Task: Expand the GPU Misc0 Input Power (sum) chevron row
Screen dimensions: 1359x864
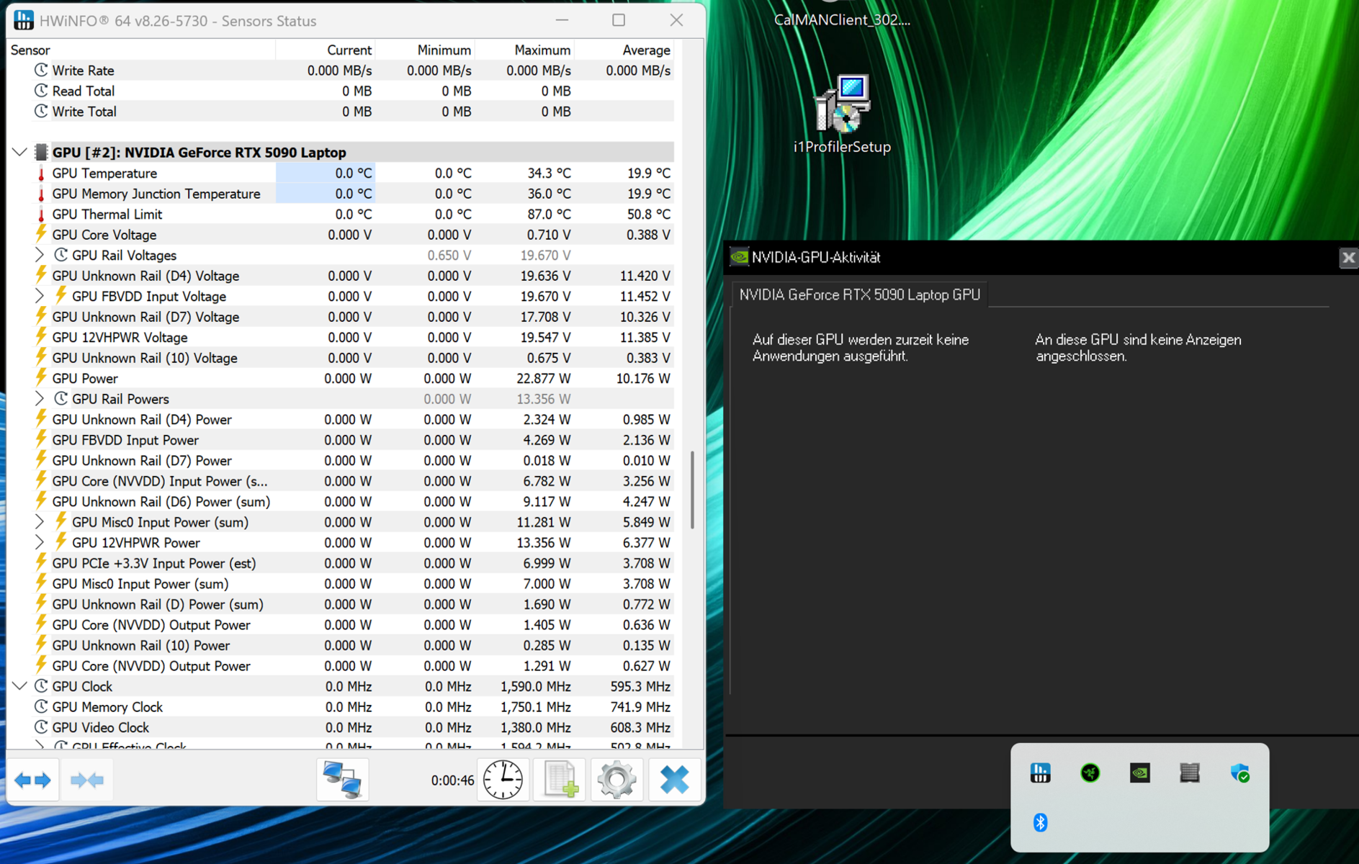Action: point(40,522)
